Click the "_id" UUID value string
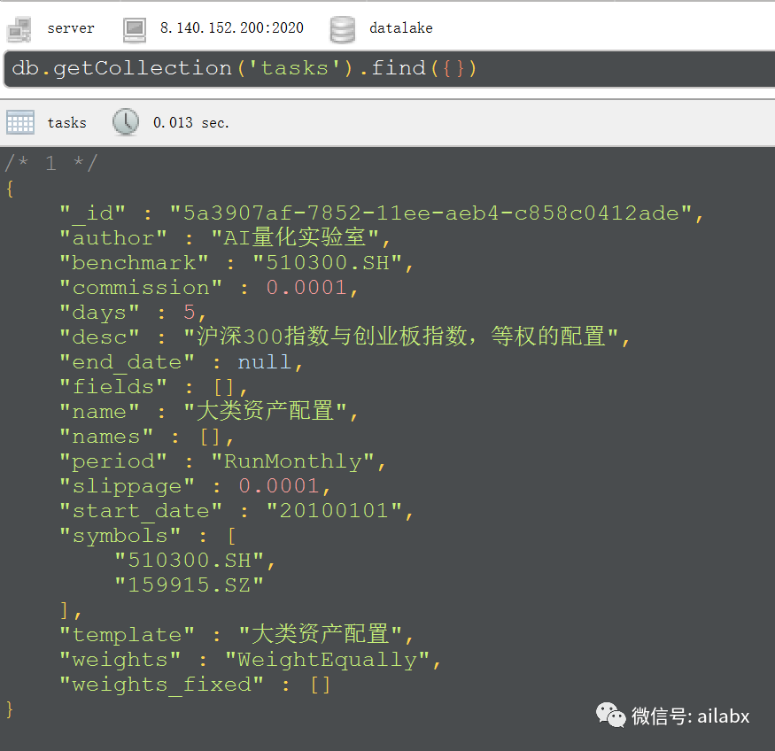Viewport: 775px width, 751px height. pyautogui.click(x=436, y=213)
